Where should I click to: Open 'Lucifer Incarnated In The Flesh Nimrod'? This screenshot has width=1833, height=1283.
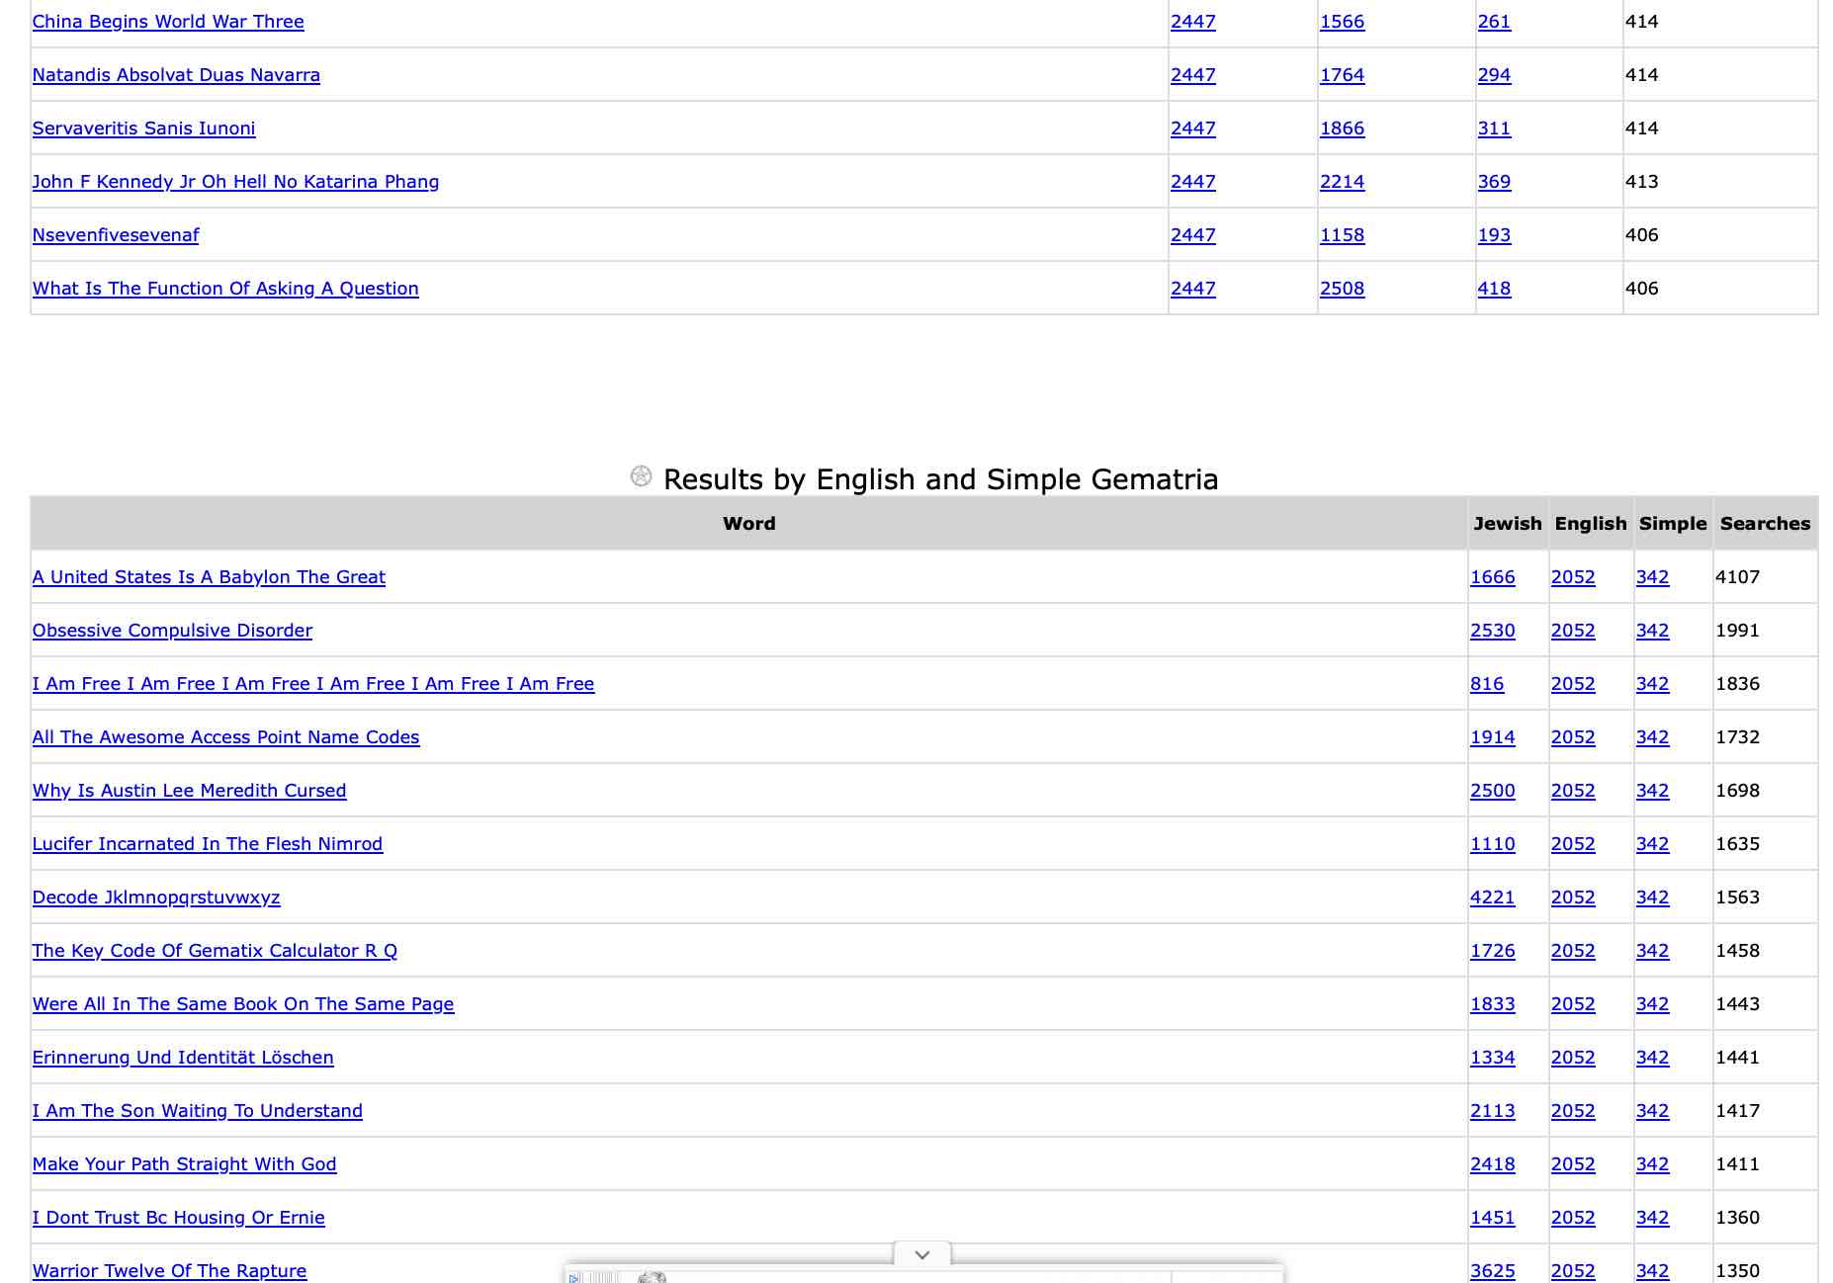[x=208, y=844]
